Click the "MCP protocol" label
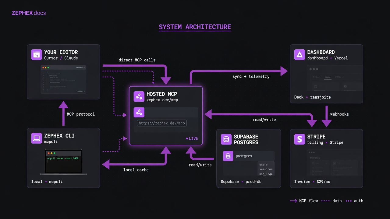The width and height of the screenshot is (390, 219). (x=81, y=114)
